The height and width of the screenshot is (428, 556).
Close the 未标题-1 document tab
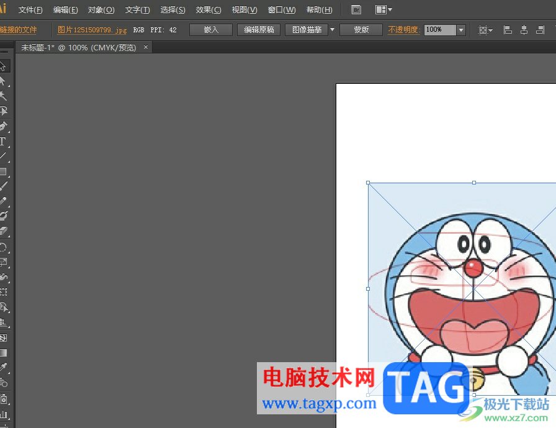(x=146, y=47)
